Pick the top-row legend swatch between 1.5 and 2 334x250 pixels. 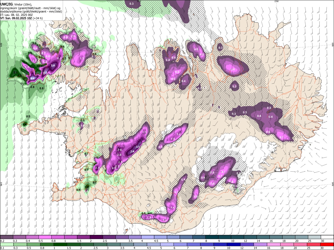pos(83,237)
